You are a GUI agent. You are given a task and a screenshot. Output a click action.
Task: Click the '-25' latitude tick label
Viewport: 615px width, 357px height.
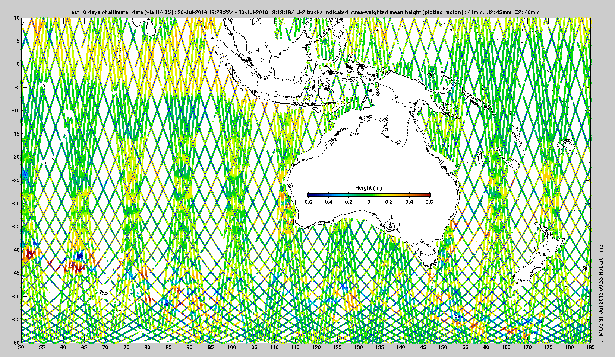pyautogui.click(x=15, y=180)
